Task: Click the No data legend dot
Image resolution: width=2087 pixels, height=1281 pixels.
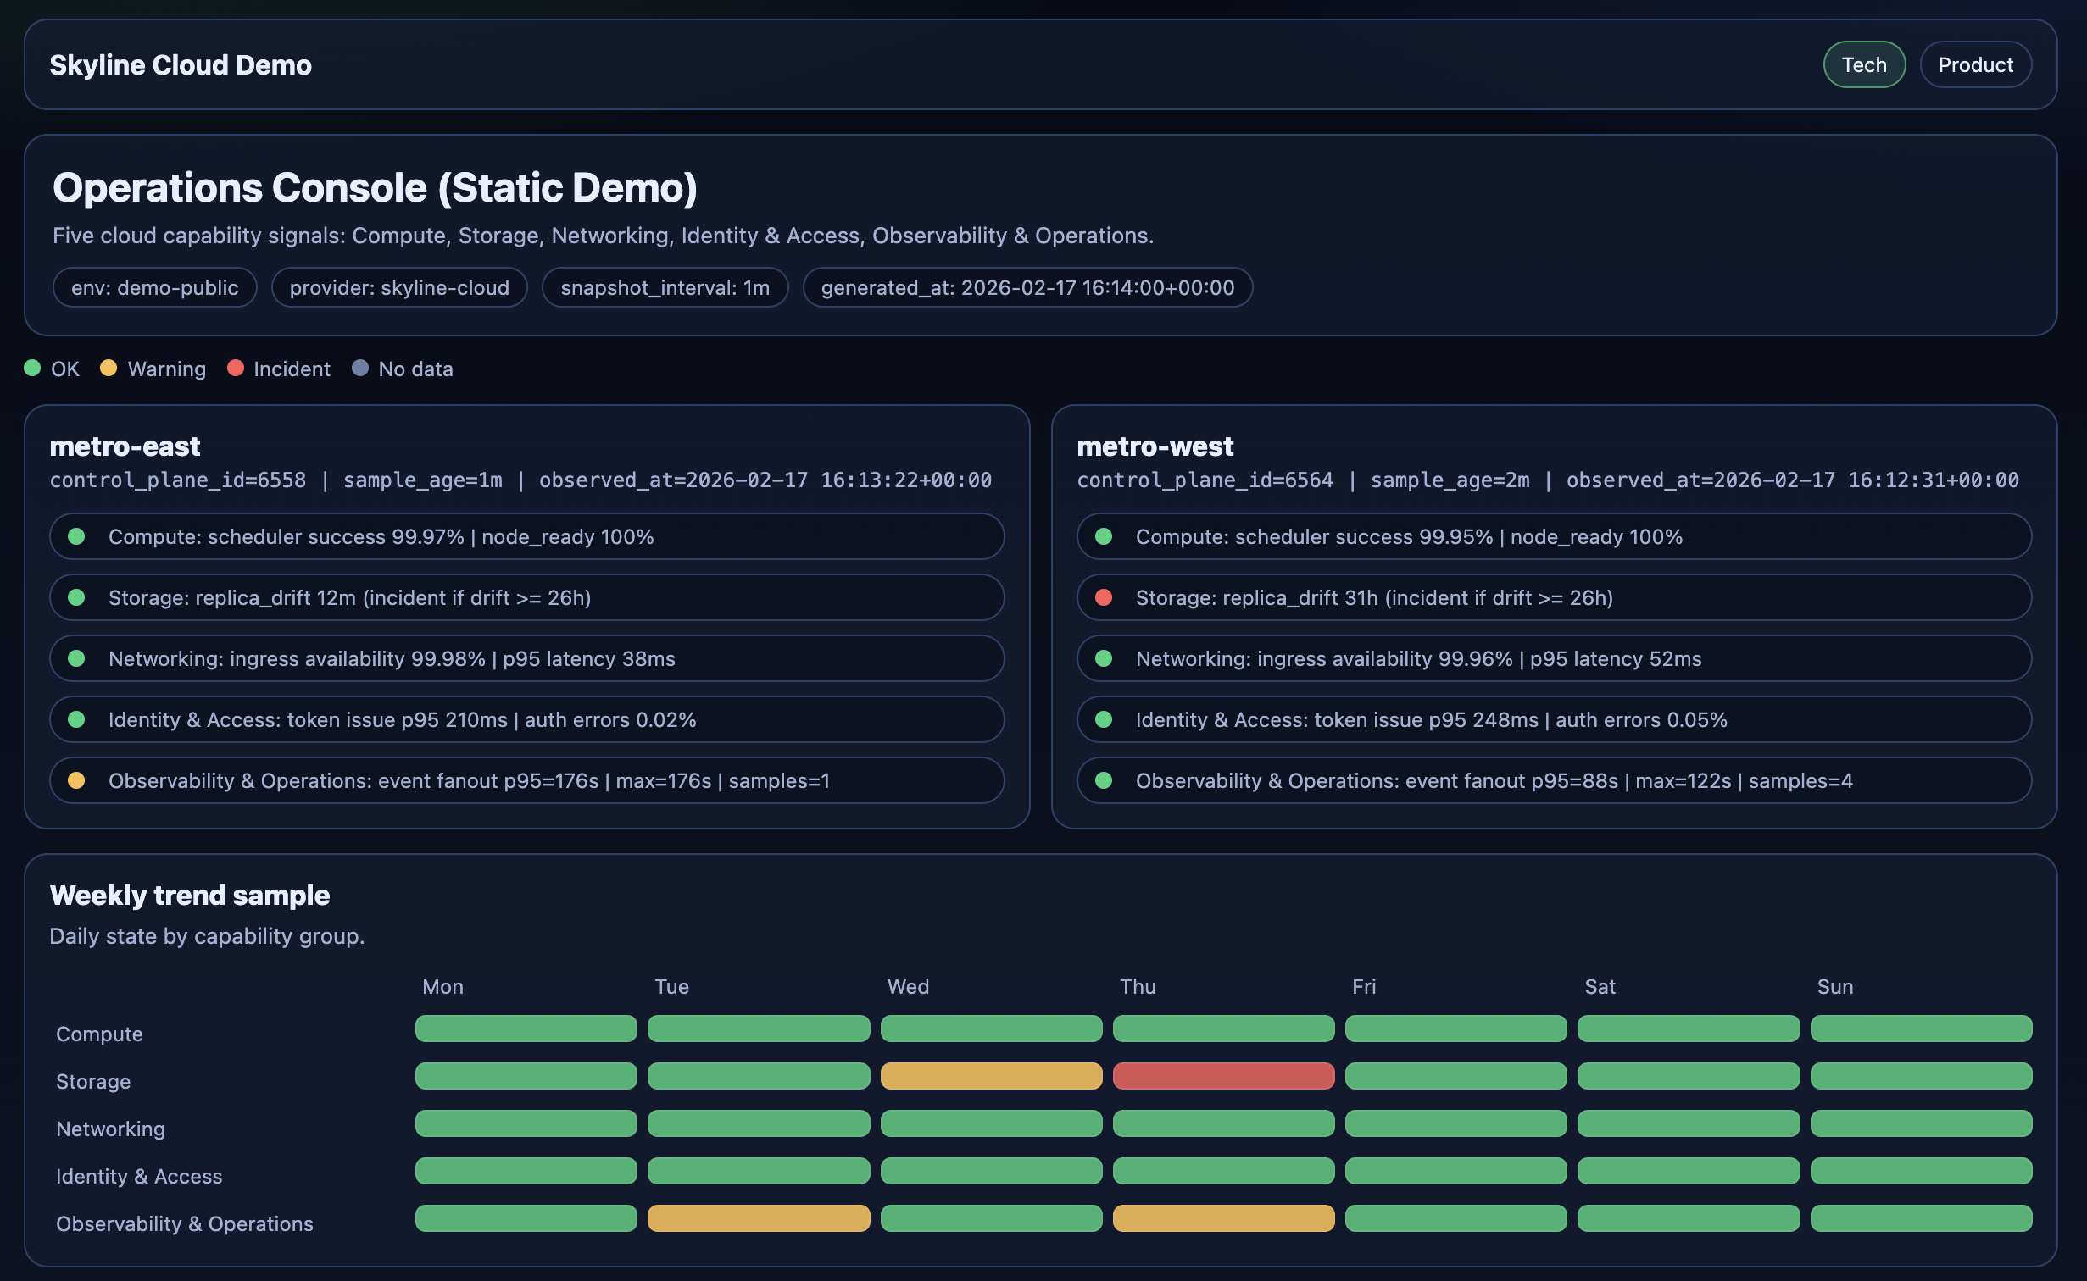Action: [x=360, y=369]
